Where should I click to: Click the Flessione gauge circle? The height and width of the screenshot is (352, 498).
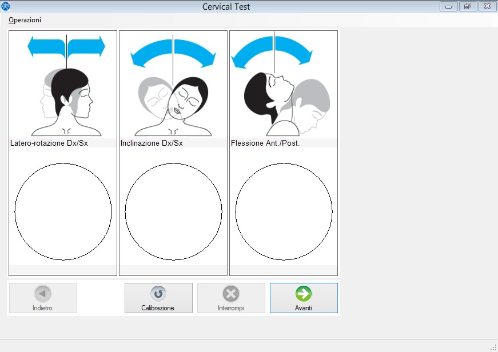coord(284,211)
